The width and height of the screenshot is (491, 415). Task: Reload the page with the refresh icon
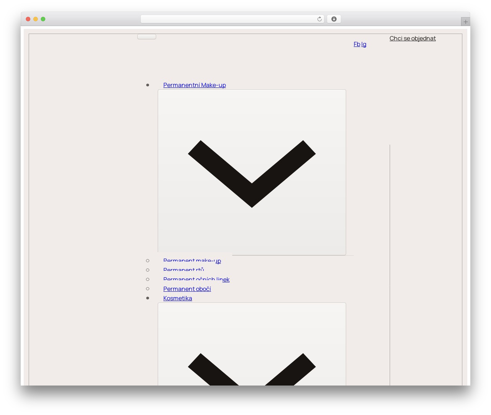point(319,19)
